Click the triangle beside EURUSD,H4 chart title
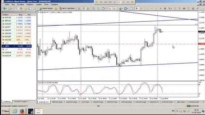 (x=38, y=12)
